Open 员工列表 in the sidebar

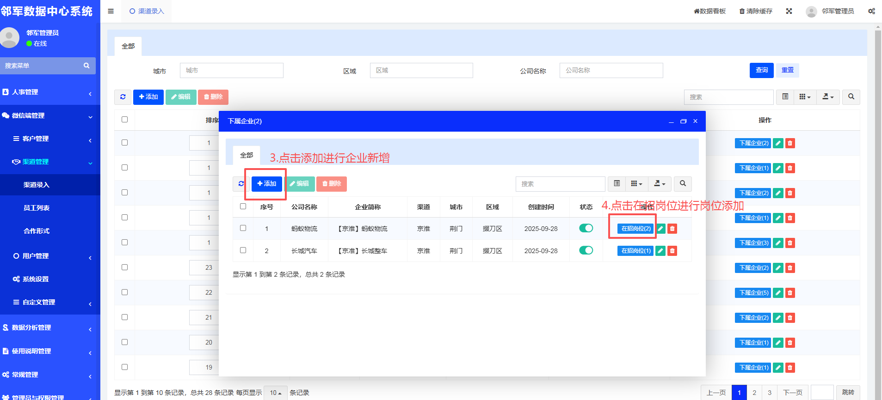click(37, 208)
